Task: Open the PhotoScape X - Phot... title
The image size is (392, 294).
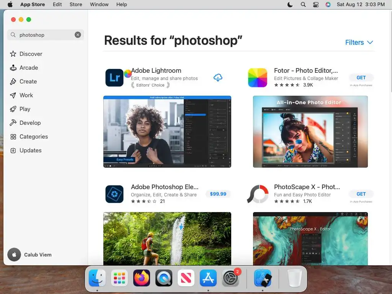Action: [307, 187]
